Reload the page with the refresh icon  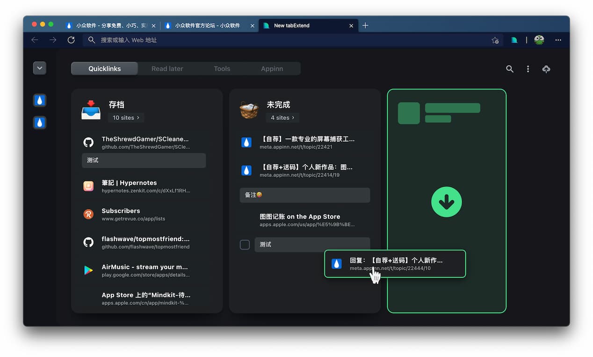[71, 40]
